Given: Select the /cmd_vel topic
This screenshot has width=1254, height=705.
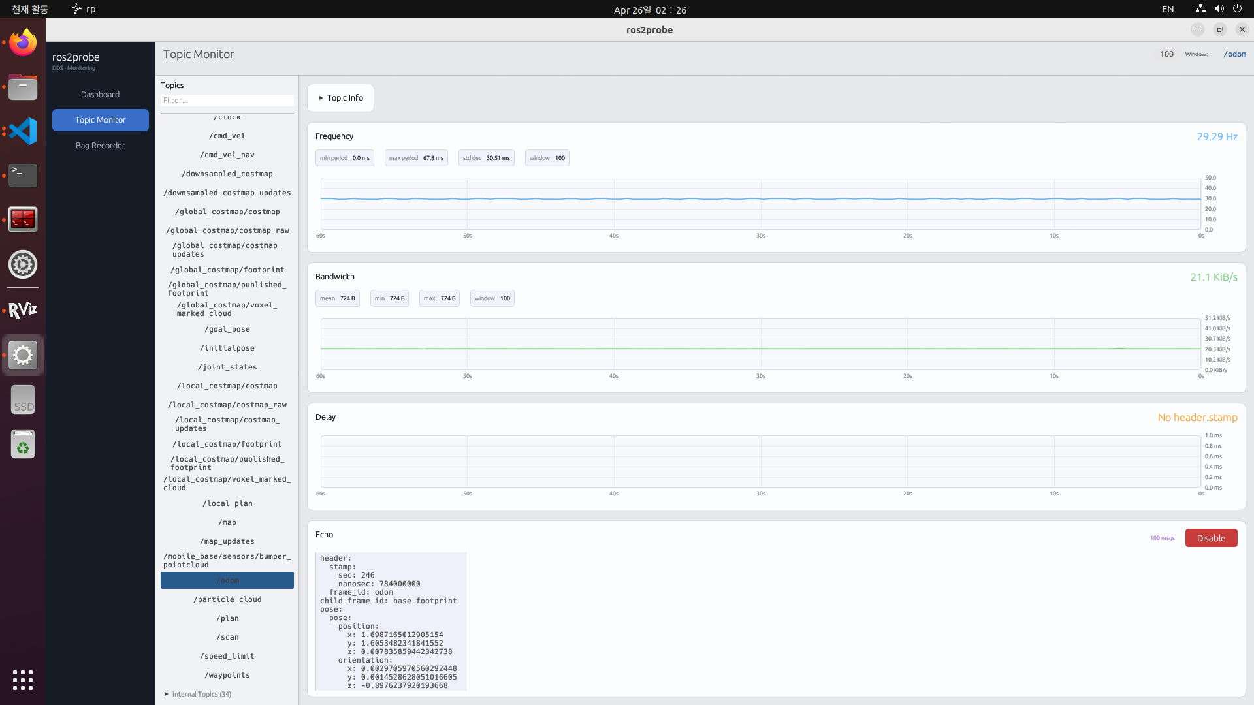Looking at the screenshot, I should pyautogui.click(x=227, y=136).
